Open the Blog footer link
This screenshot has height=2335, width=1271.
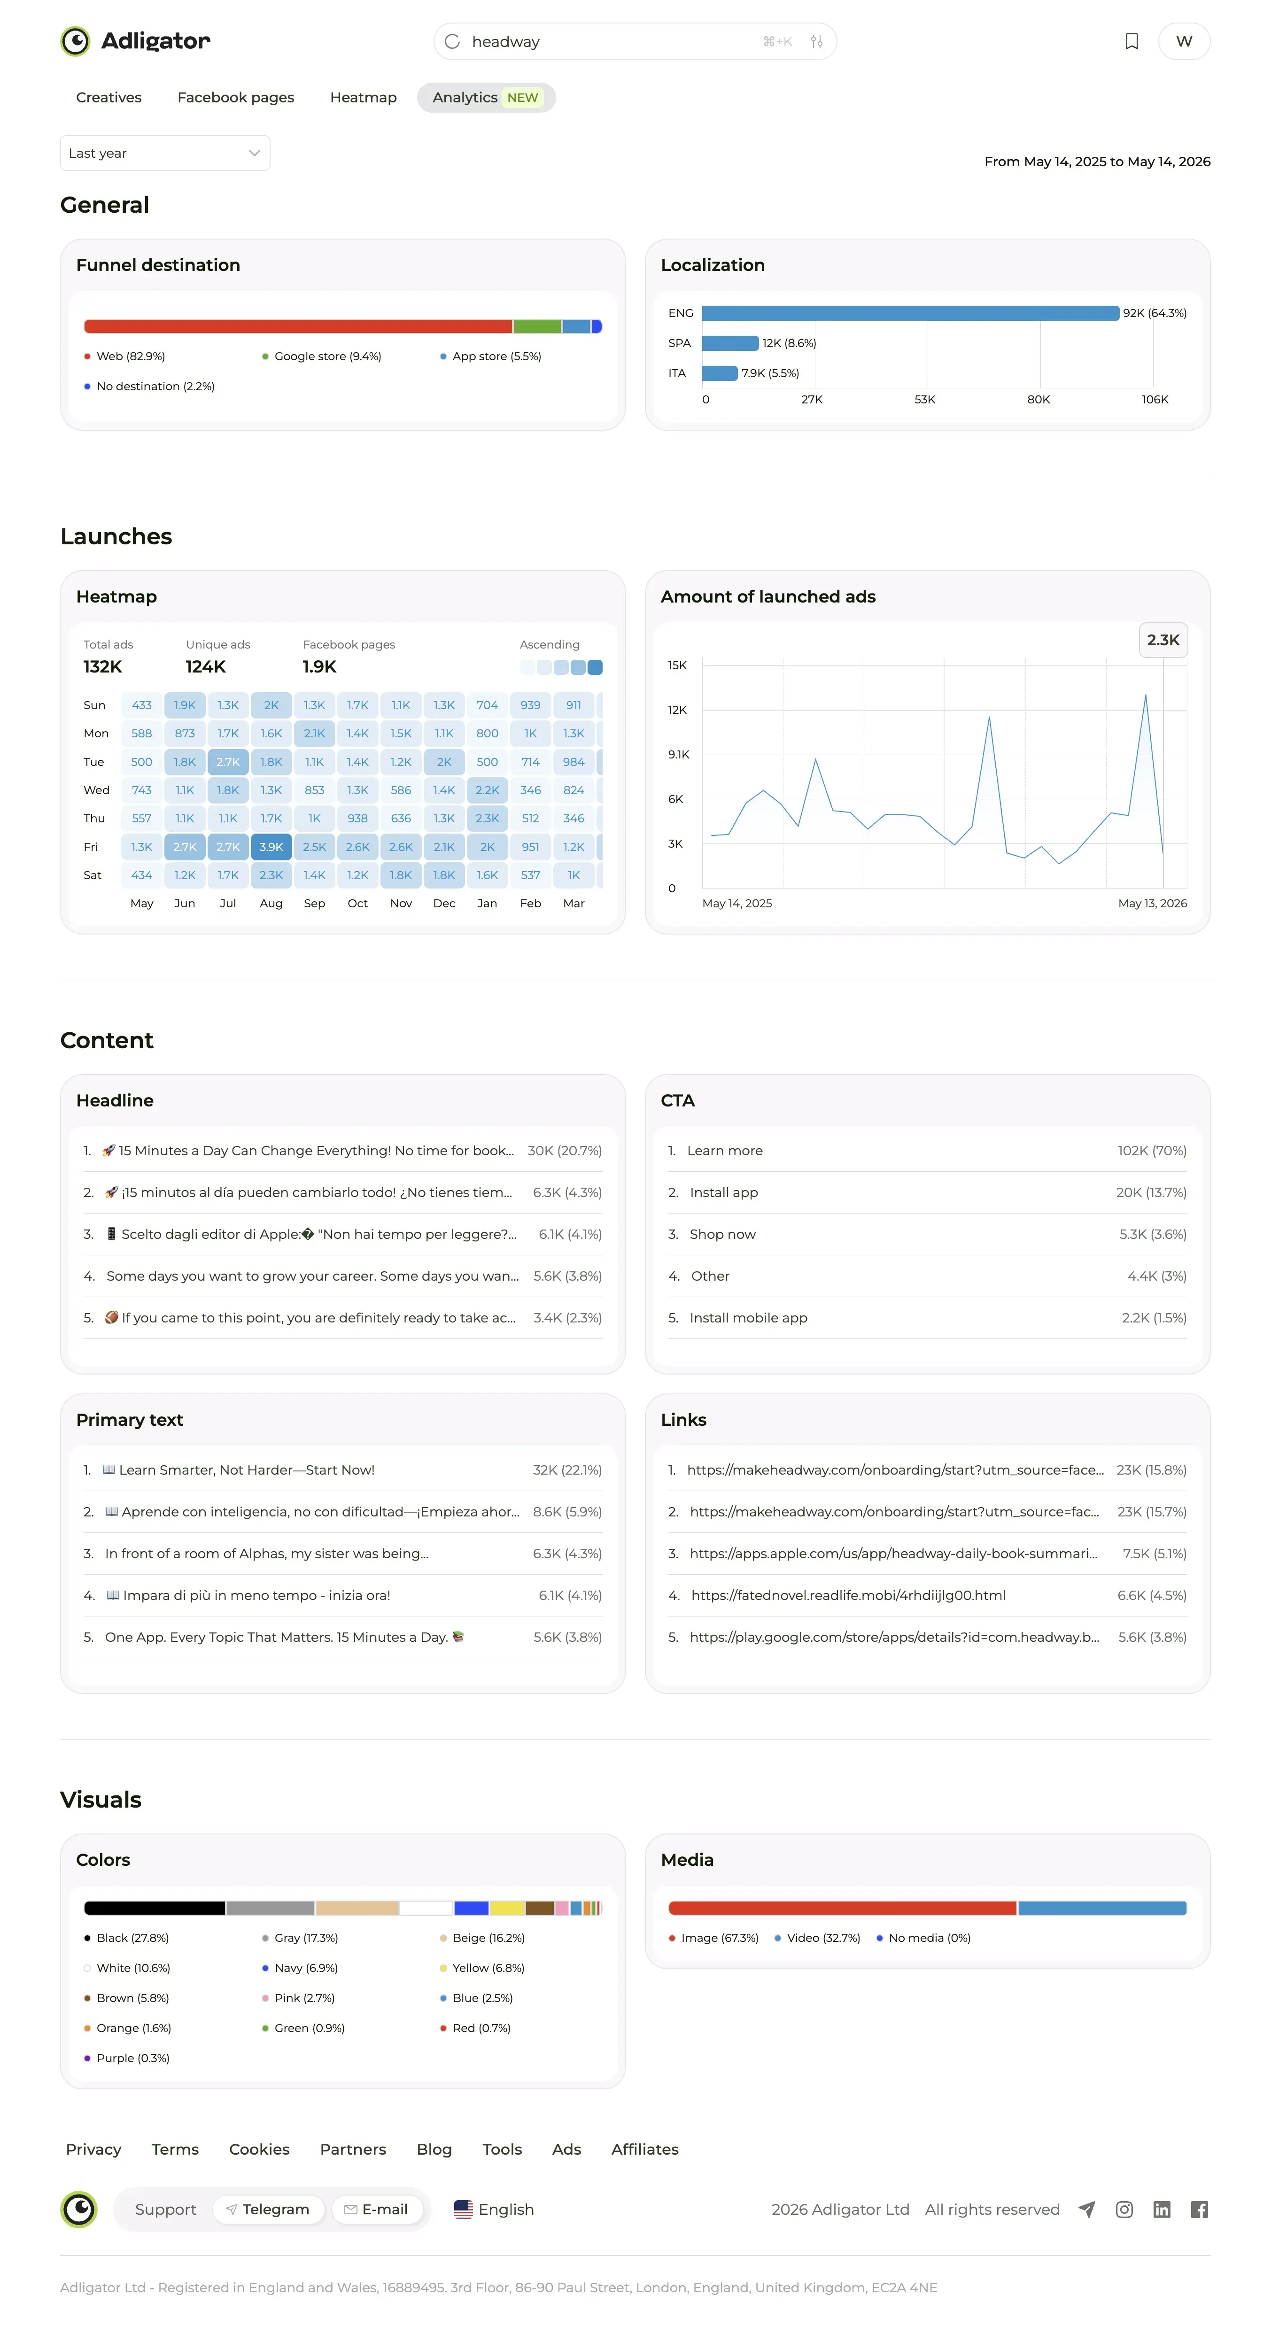coord(434,2149)
